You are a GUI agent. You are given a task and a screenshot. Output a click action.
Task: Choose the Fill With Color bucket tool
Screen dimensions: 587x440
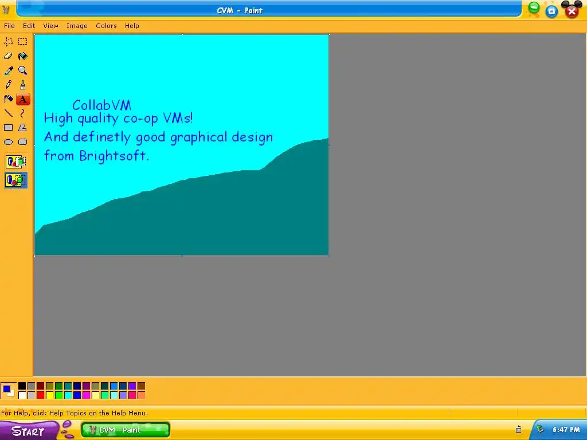[x=23, y=56]
